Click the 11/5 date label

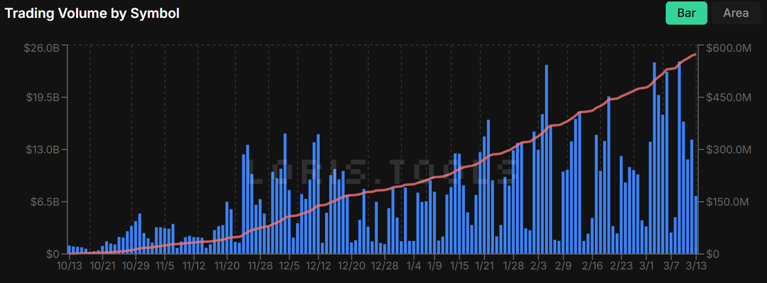click(x=165, y=267)
